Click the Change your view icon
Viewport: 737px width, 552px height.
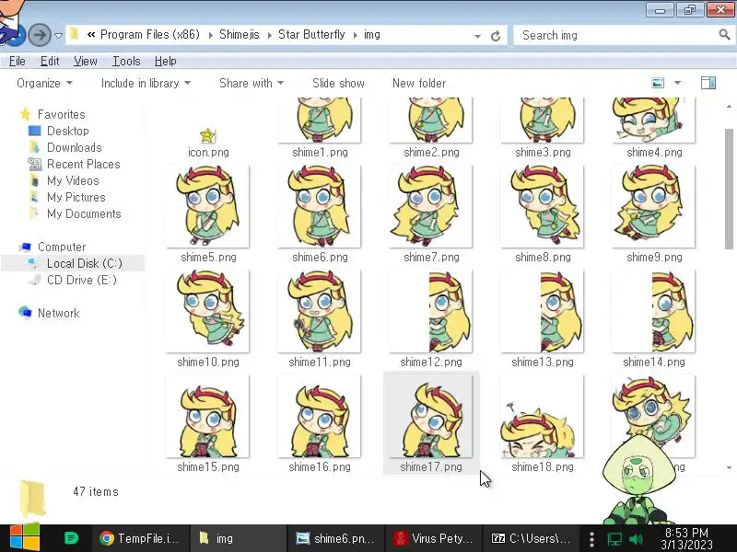tap(658, 83)
